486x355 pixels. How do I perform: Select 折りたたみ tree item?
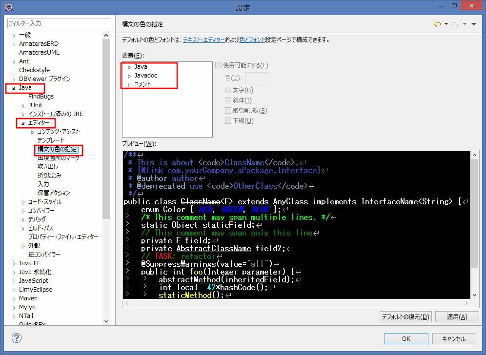(x=50, y=176)
